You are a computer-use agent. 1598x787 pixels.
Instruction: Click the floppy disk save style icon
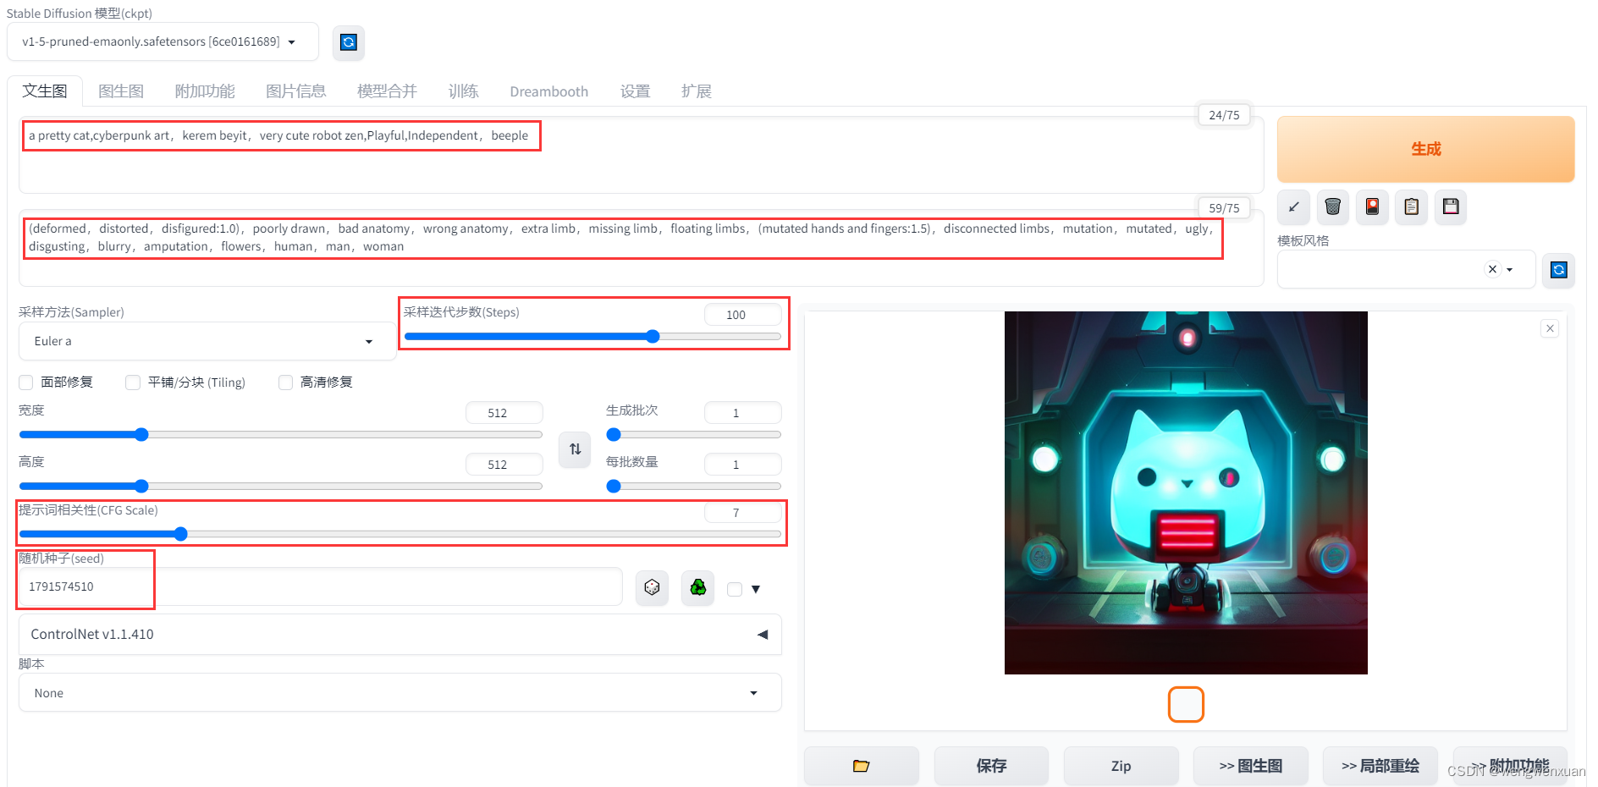tap(1451, 206)
